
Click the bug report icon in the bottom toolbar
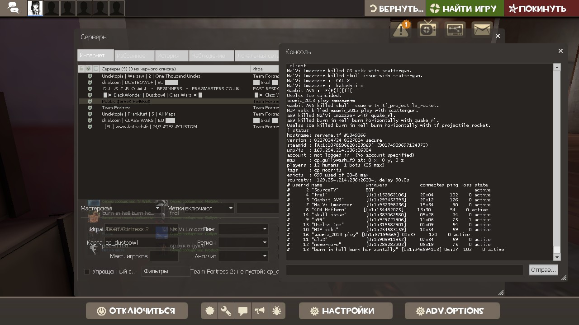click(276, 311)
